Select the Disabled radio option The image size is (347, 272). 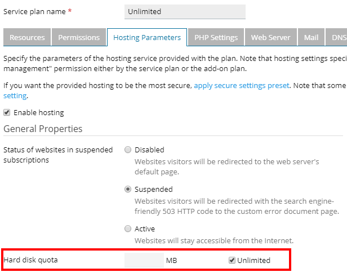pyautogui.click(x=128, y=150)
